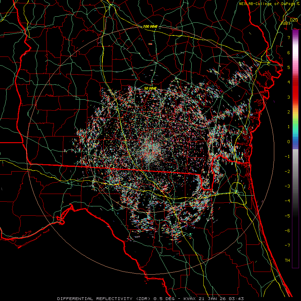301x301 pixels.
Task: Click the 'DZD' legend title
Action: click(x=294, y=20)
